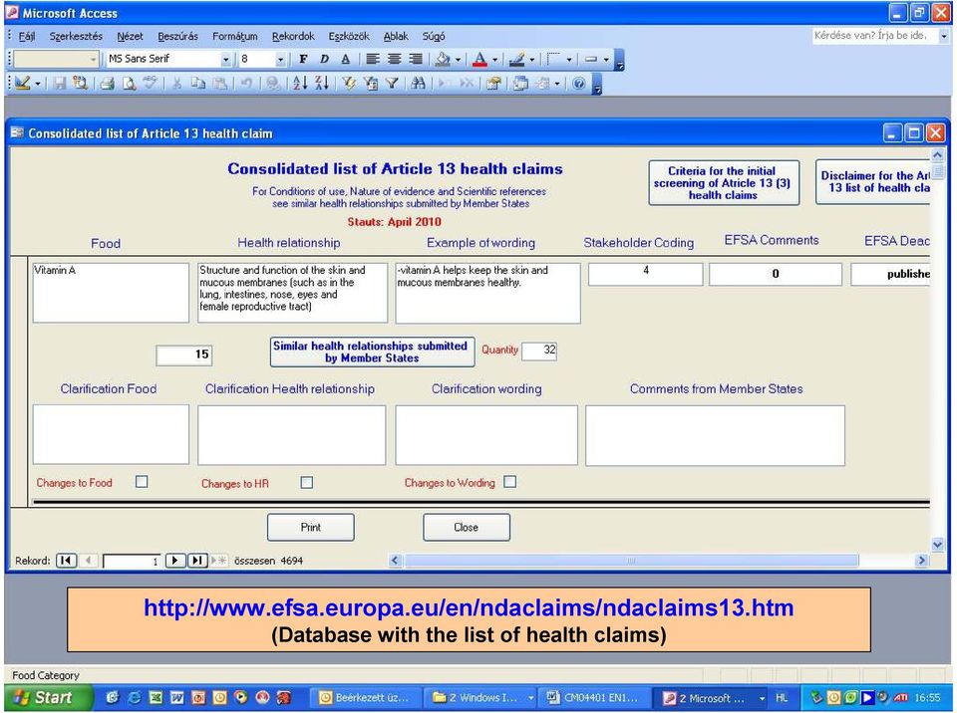Viewport: 957px width, 713px height.
Task: Apply red font color button
Action: 480,59
